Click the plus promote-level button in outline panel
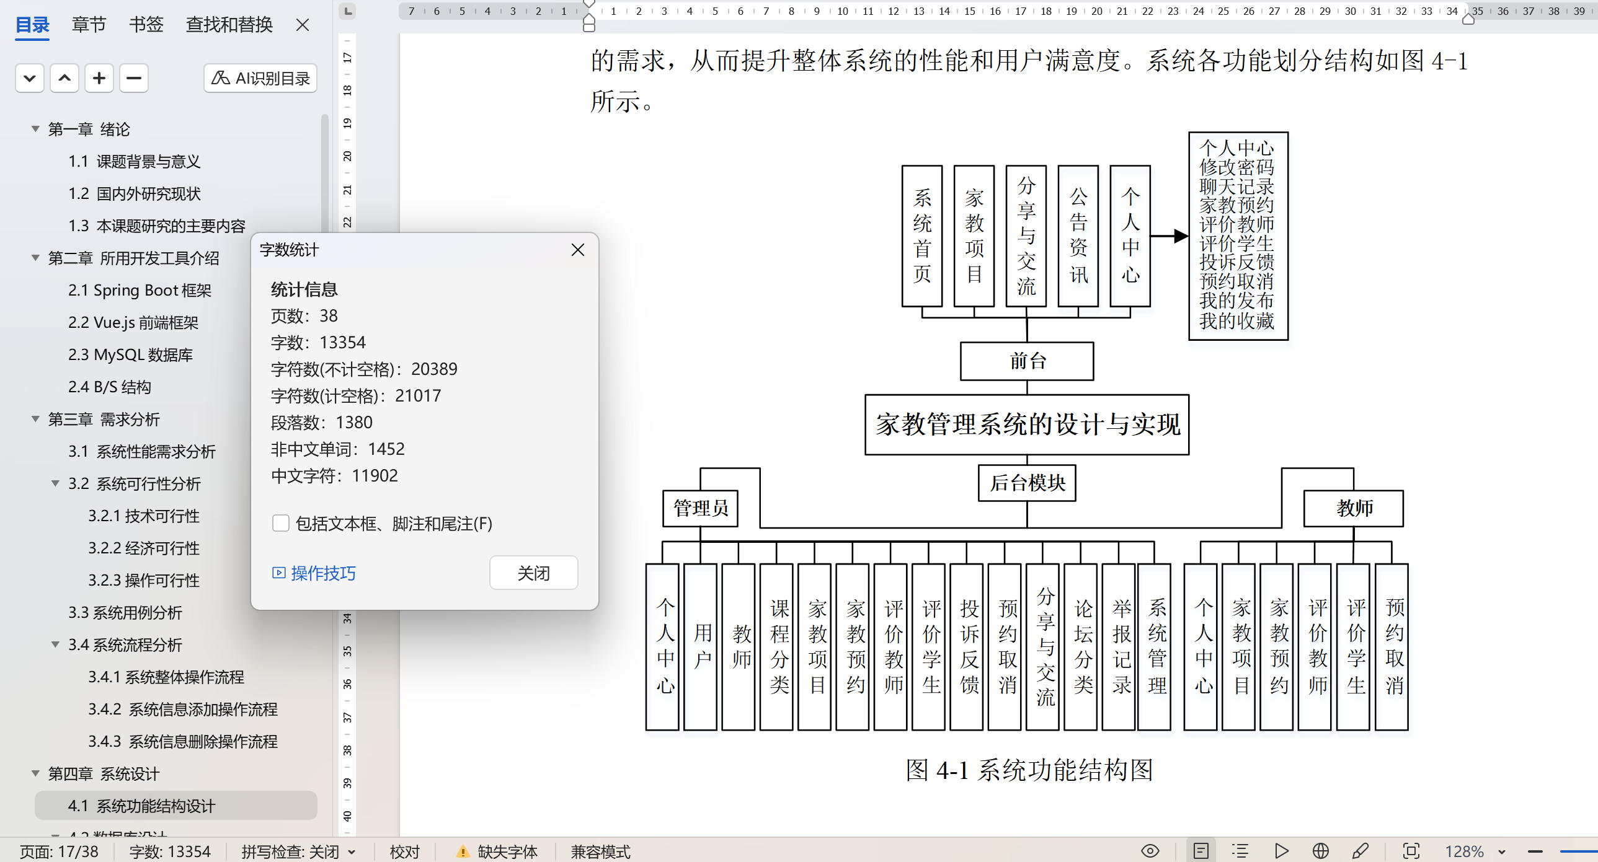Image resolution: width=1598 pixels, height=862 pixels. (99, 78)
